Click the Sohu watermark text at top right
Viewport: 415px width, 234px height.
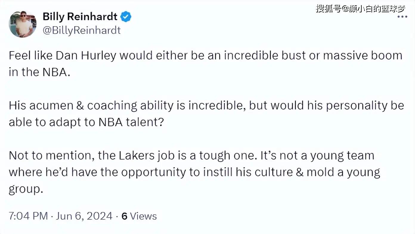[360, 8]
